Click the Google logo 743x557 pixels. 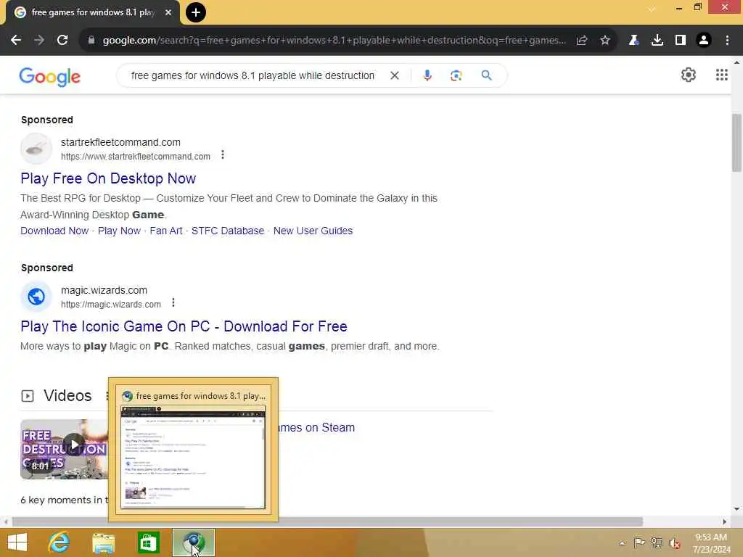(50, 77)
